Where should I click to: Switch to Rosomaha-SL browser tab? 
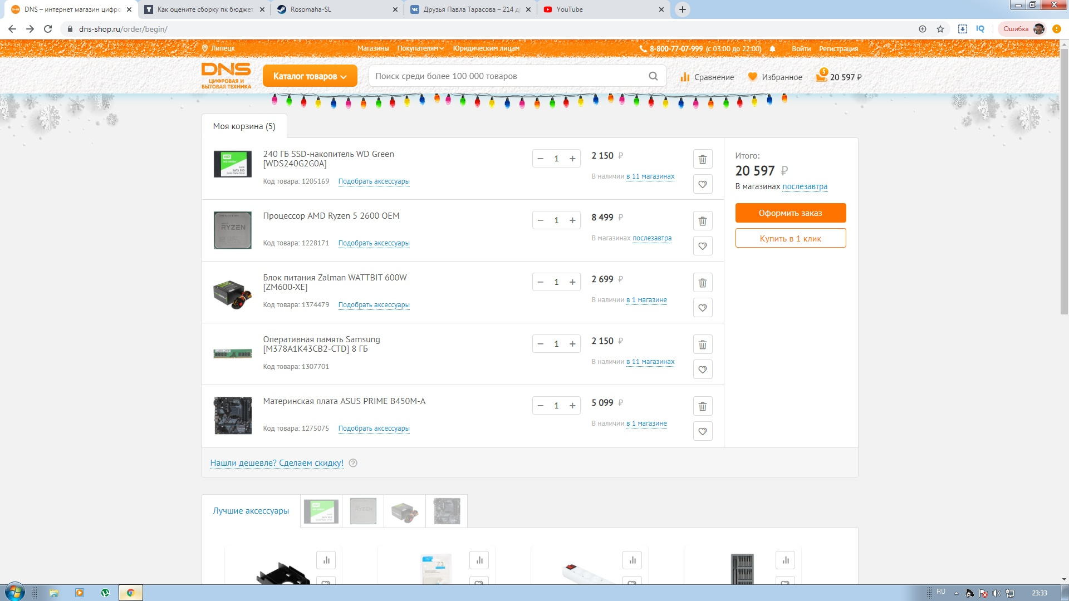pos(337,9)
